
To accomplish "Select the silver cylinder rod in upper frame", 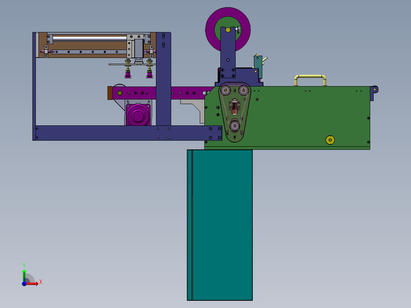I will 90,39.
